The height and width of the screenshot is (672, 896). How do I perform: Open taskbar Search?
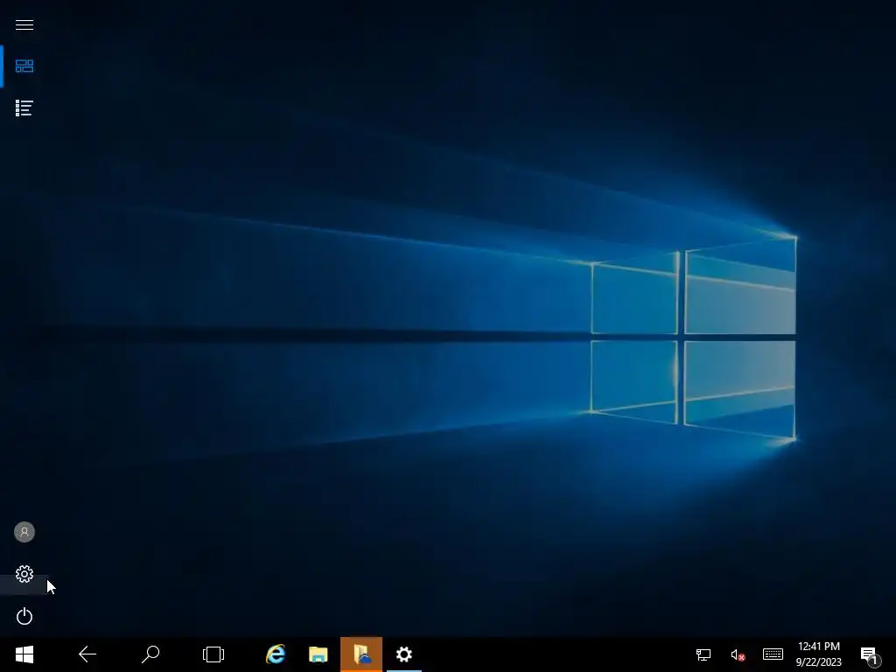pyautogui.click(x=150, y=654)
